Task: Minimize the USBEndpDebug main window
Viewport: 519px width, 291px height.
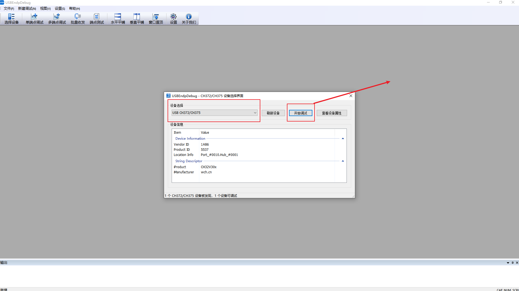Action: pyautogui.click(x=488, y=2)
